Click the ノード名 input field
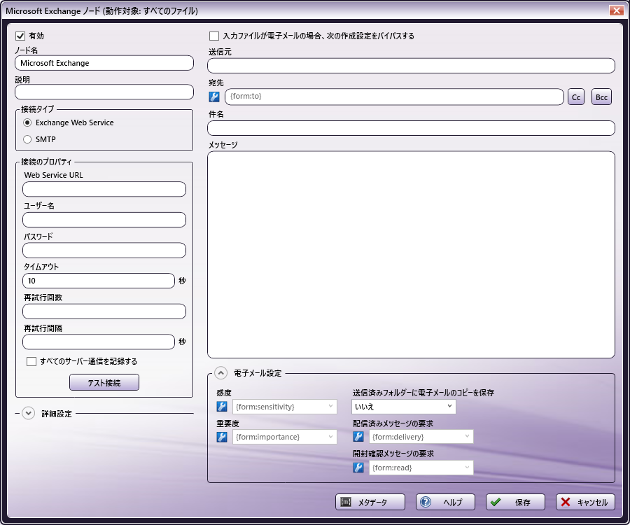Image resolution: width=630 pixels, height=525 pixels. tap(104, 63)
